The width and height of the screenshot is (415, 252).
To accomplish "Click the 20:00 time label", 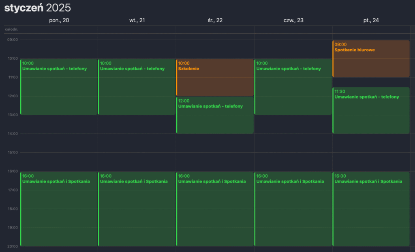I will (13, 246).
